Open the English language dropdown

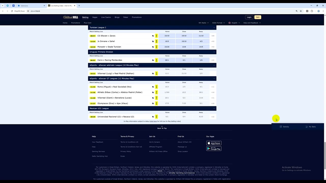pos(234,23)
